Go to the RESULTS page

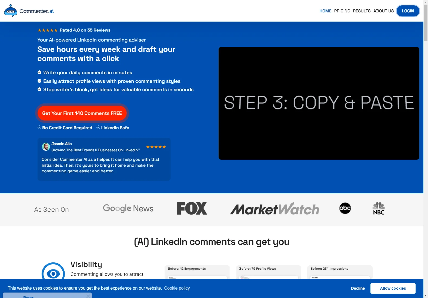(x=362, y=11)
